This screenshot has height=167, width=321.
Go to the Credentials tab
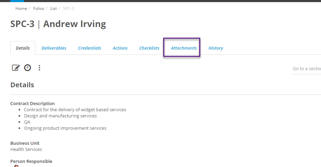tap(90, 48)
